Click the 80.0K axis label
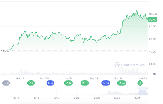This screenshot has width=163, height=104. point(152,27)
